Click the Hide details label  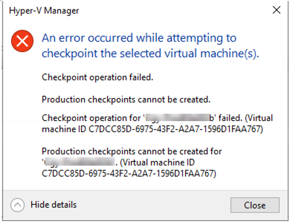pos(54,205)
